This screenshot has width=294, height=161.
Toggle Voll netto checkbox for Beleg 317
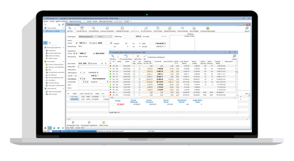134,77
